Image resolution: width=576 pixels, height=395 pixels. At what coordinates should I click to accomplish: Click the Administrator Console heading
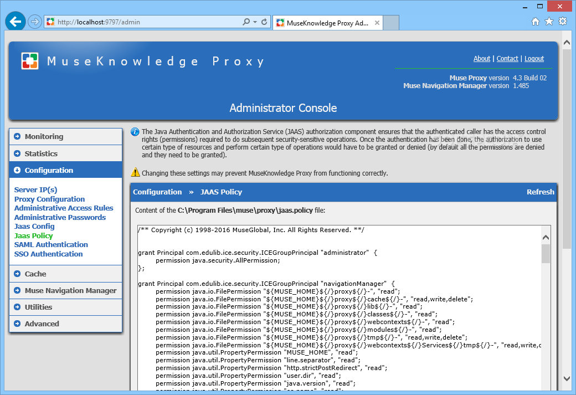coord(283,108)
